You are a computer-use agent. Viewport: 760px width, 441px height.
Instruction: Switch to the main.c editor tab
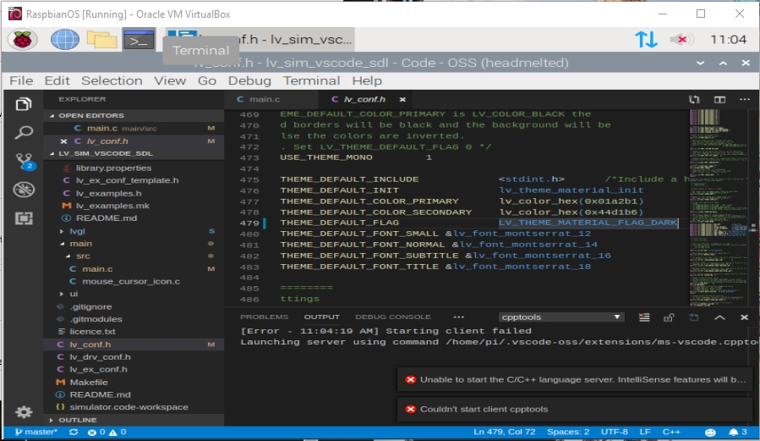tap(263, 100)
